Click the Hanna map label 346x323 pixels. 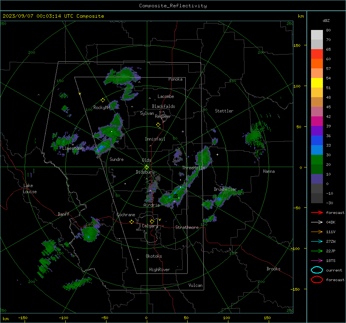point(269,171)
